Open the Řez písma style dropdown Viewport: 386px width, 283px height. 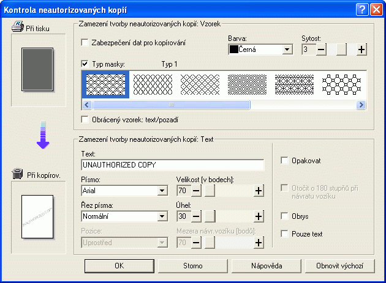coord(162,216)
